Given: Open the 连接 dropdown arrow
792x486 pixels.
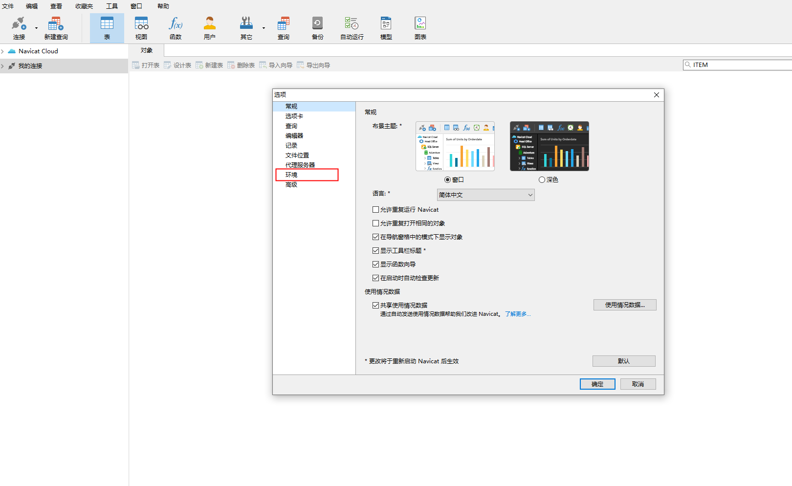Looking at the screenshot, I should (x=36, y=28).
